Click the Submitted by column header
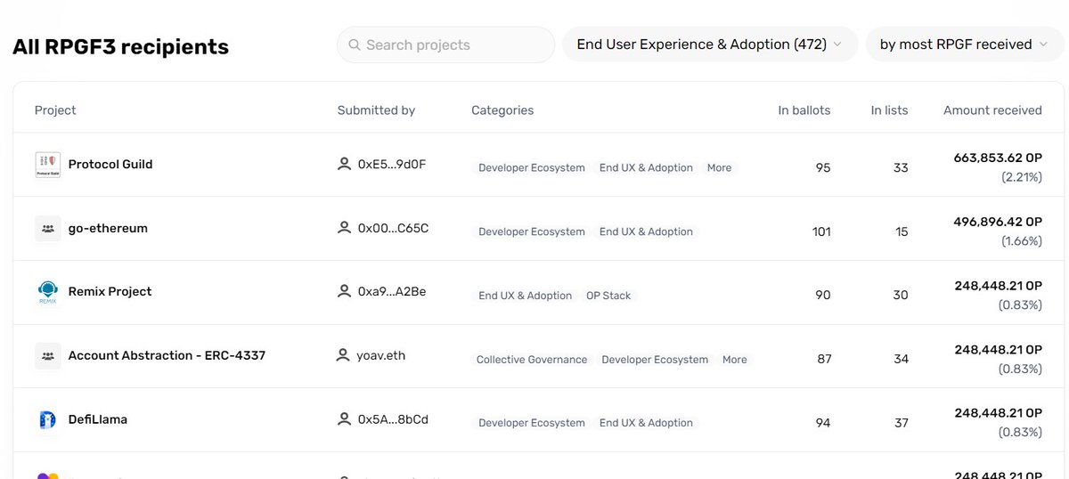The width and height of the screenshot is (1069, 479). click(376, 110)
